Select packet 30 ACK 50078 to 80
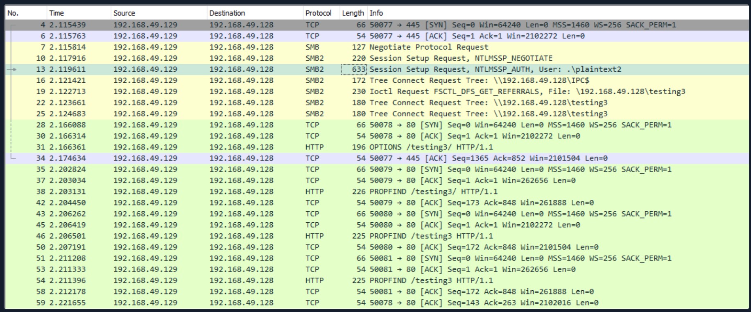This screenshot has height=312, width=751. tap(377, 136)
